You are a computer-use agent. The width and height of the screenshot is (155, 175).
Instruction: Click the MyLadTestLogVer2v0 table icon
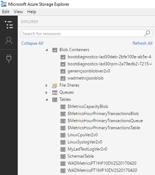(x=63, y=149)
